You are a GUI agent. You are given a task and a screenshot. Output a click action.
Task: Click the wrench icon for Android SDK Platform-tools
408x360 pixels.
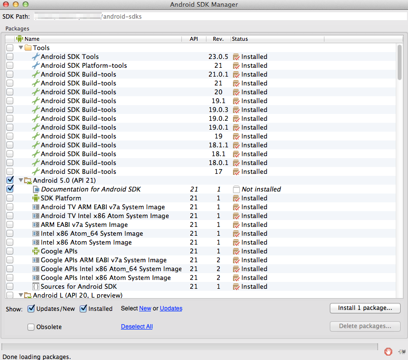click(36, 65)
